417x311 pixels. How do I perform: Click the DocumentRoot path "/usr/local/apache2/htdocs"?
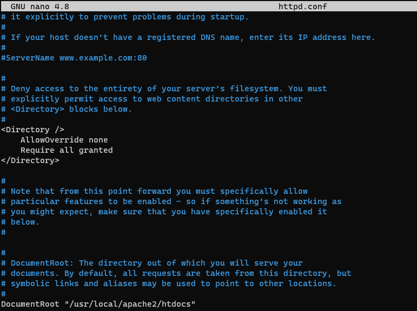click(x=130, y=304)
